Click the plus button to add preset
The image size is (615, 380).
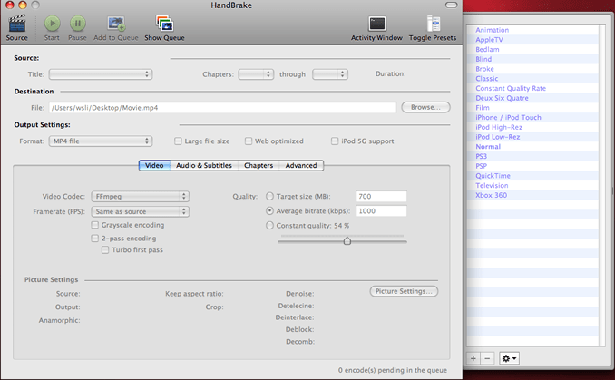(473, 358)
